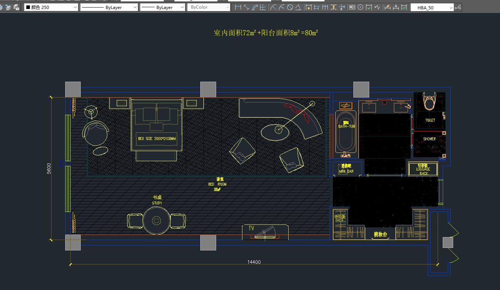
Task: Select the 14400 dimension text
Action: (x=254, y=262)
